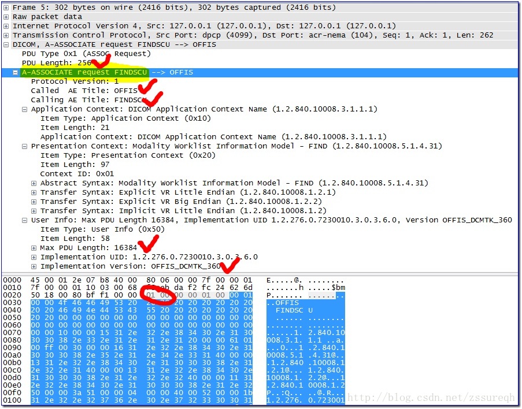Select 'Context ID: 0x01' line
Image resolution: width=522 pixels, height=409 pixels.
[77, 174]
